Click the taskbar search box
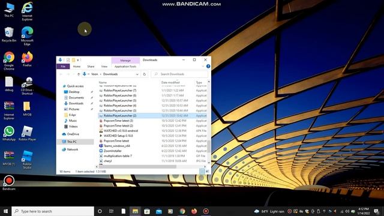 [53, 211]
